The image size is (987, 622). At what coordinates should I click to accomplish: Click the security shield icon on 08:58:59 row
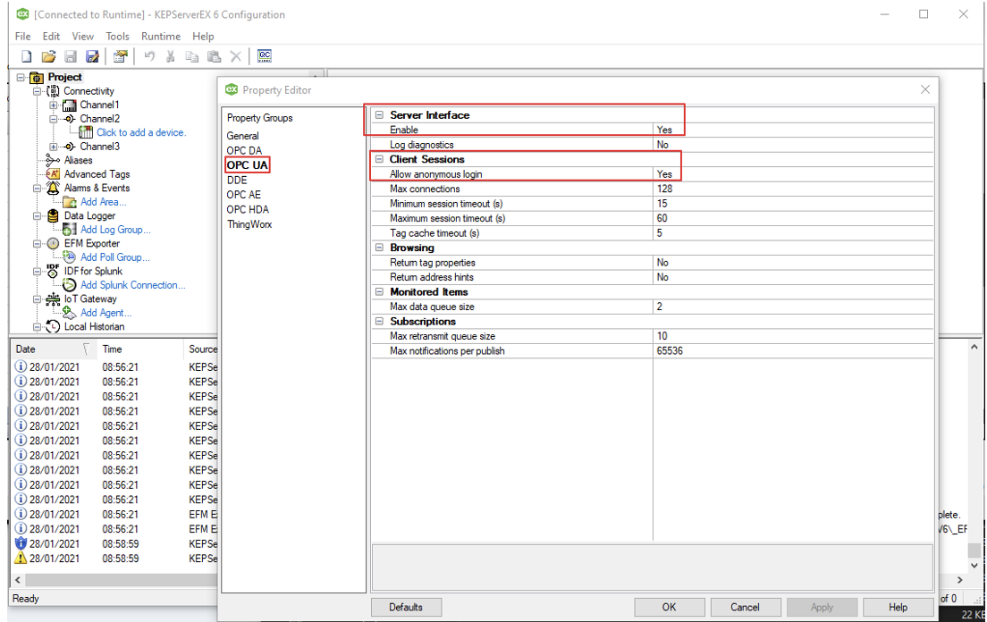coord(21,543)
